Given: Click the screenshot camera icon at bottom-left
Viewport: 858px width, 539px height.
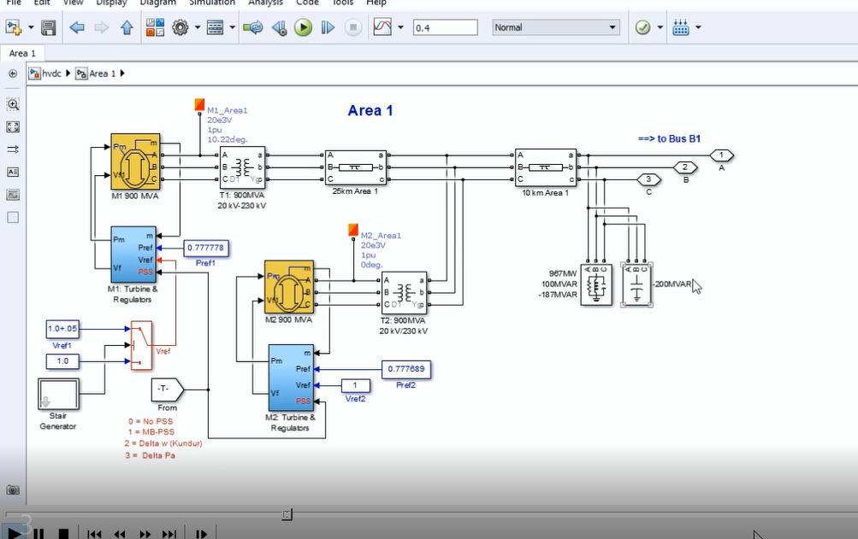Looking at the screenshot, I should point(13,489).
